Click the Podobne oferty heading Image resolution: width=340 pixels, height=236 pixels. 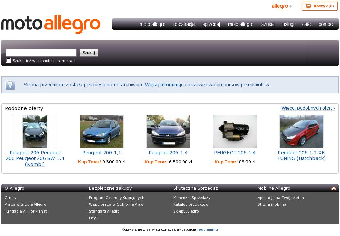point(24,108)
